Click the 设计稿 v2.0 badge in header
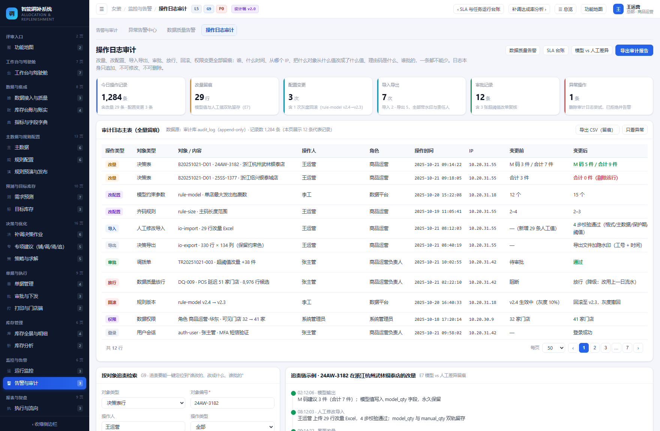 click(x=245, y=9)
